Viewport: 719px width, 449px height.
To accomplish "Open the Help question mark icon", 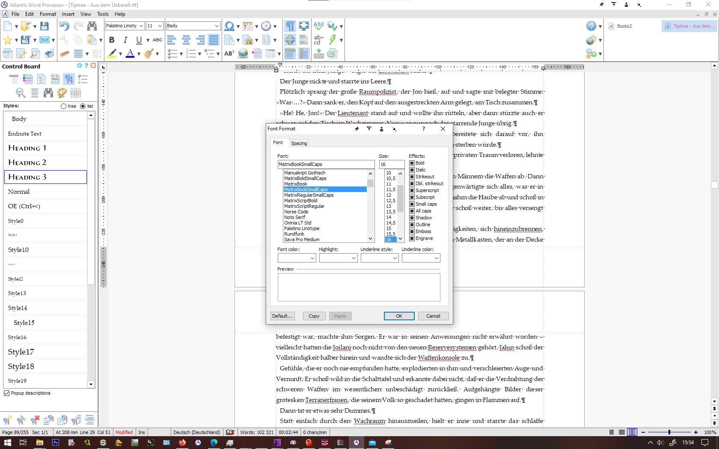I will coord(591,26).
